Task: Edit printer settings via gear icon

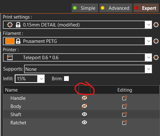Action: click(156, 57)
